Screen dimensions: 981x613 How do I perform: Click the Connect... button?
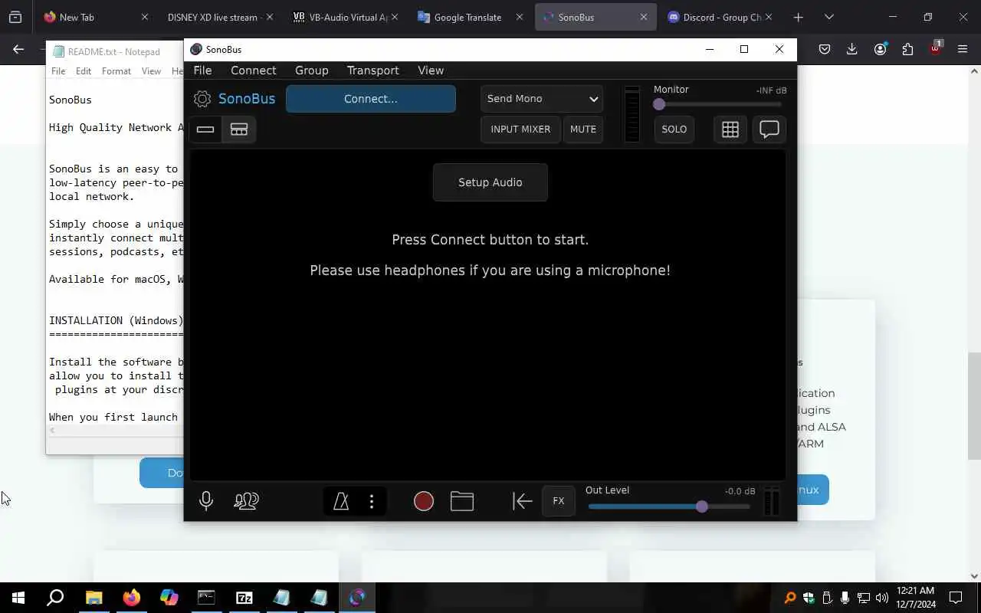(x=371, y=99)
